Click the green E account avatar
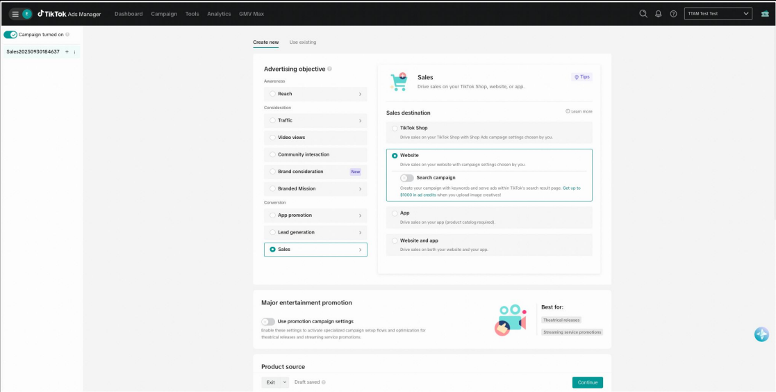776x392 pixels. coord(26,14)
